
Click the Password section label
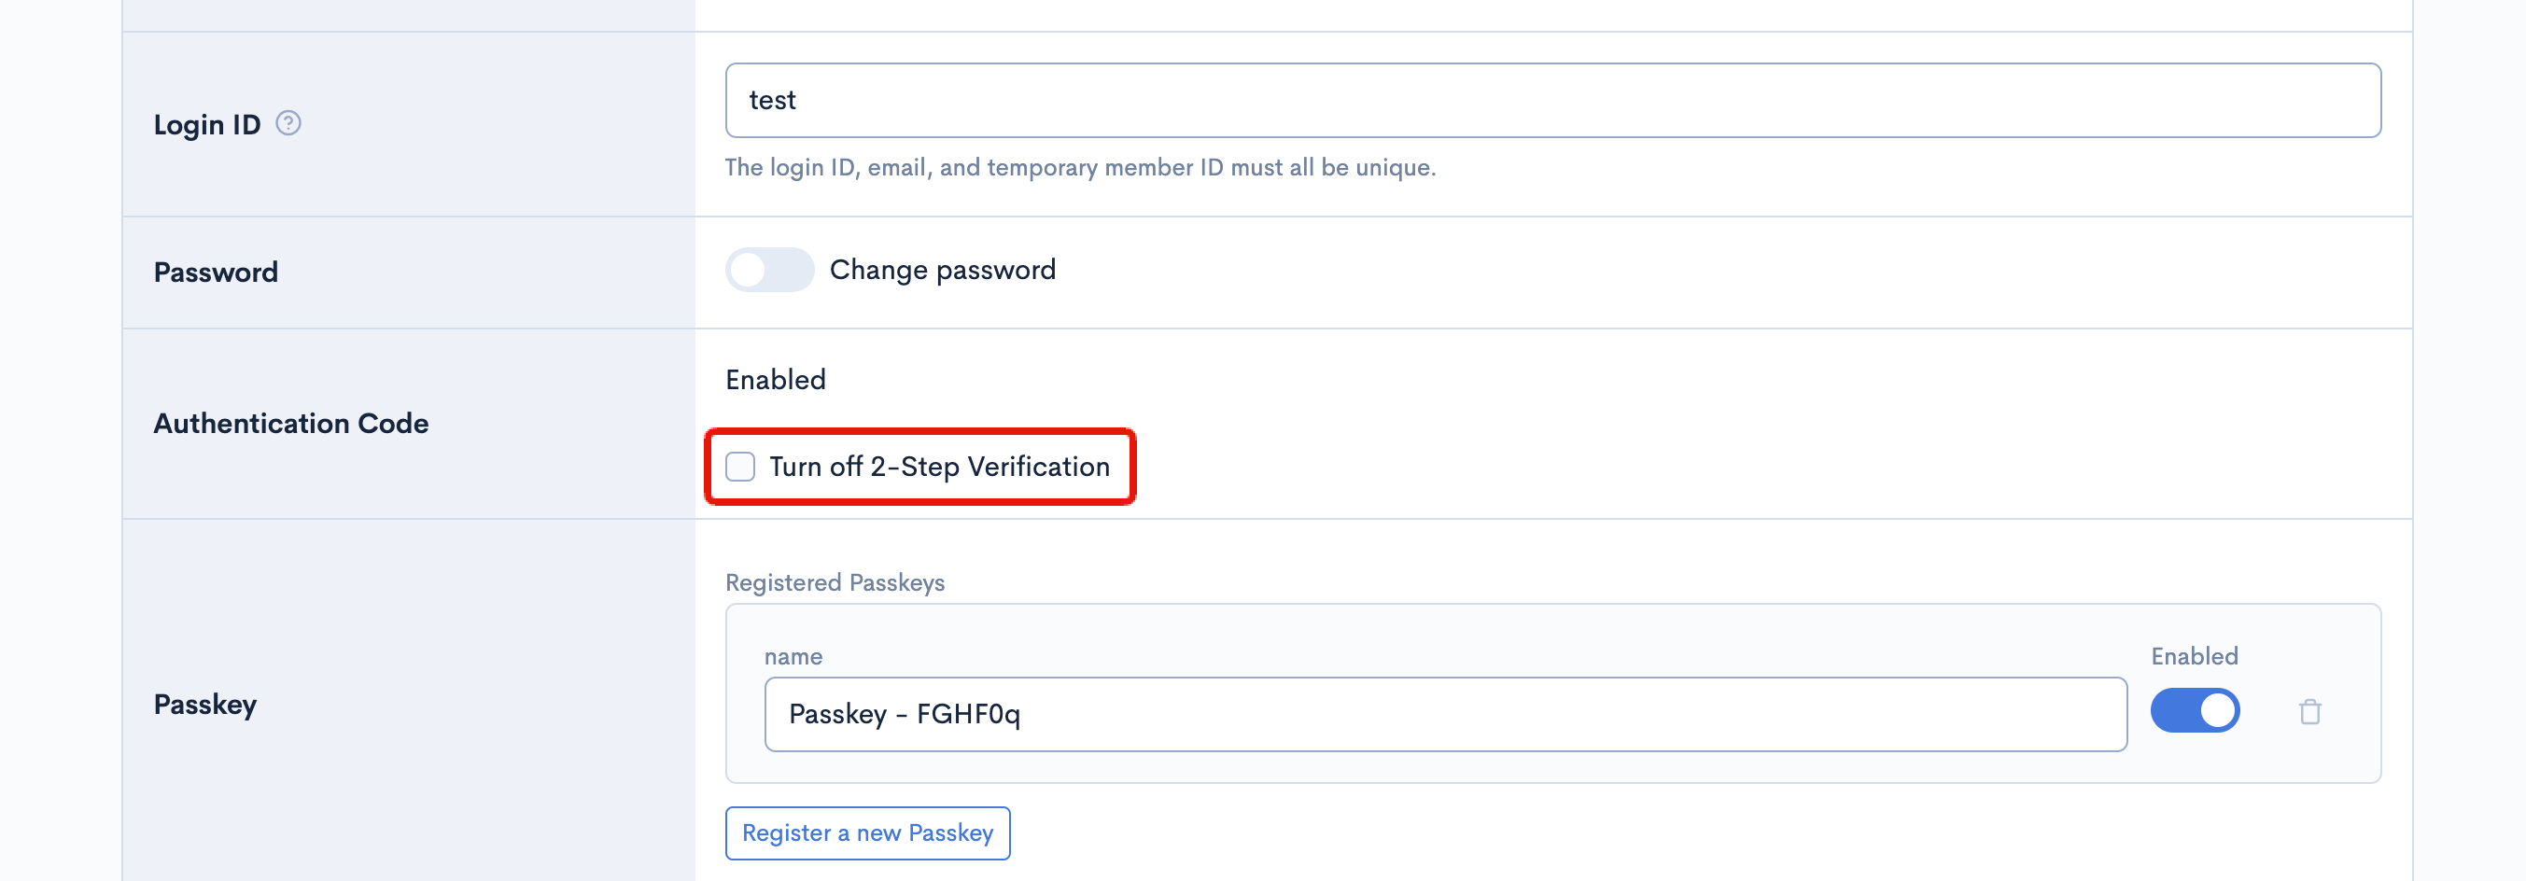pyautogui.click(x=215, y=272)
